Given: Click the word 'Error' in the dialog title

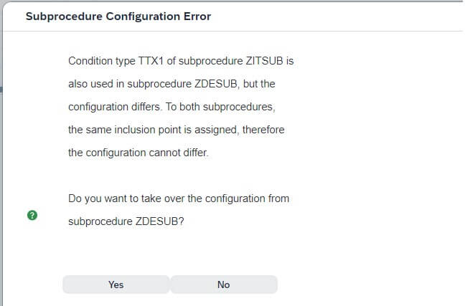Looking at the screenshot, I should tap(197, 16).
